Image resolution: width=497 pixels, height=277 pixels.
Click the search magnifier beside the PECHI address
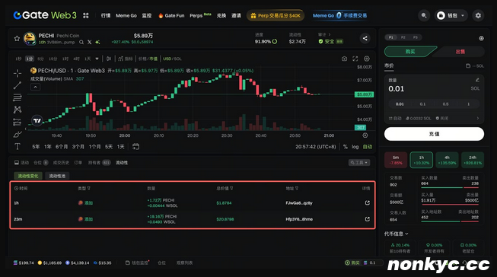81,42
